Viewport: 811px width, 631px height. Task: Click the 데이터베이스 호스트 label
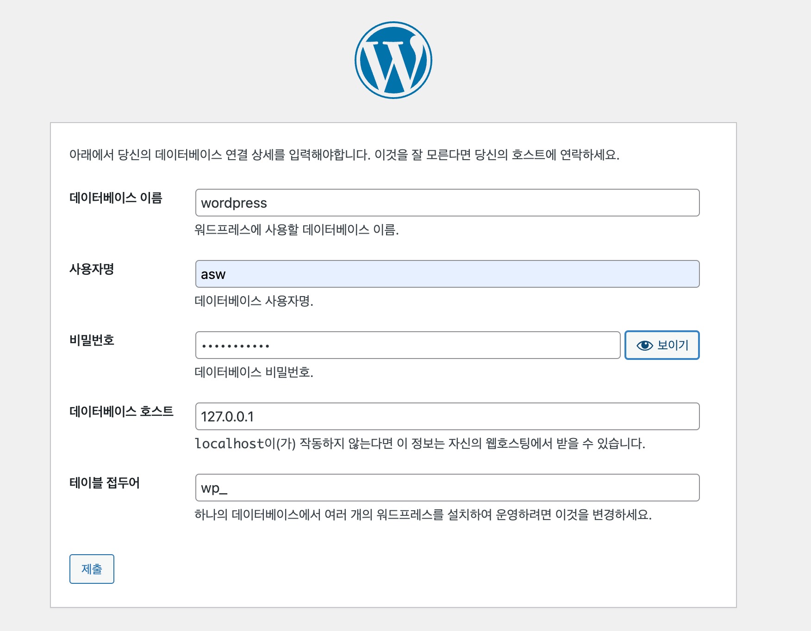[121, 412]
